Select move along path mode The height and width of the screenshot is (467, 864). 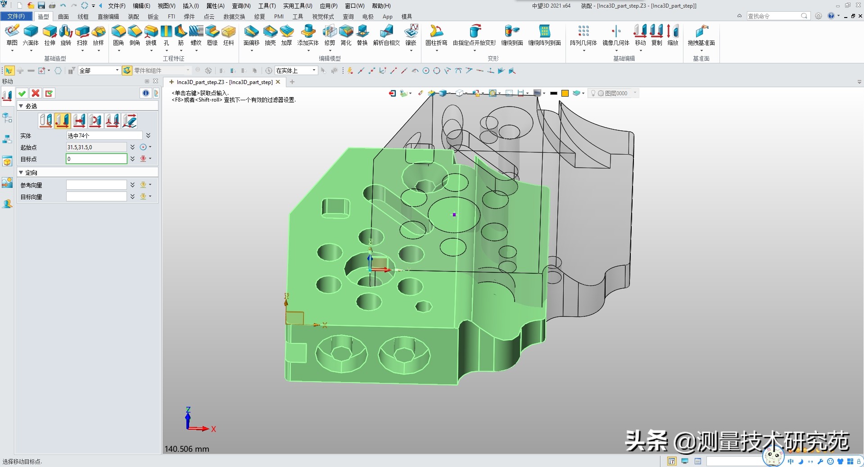tap(129, 120)
